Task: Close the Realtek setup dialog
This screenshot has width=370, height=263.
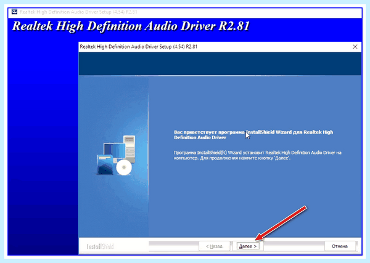Action: 355,47
